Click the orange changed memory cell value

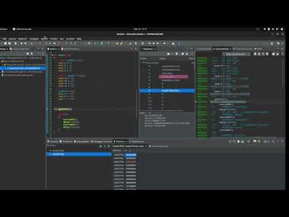click(x=131, y=162)
